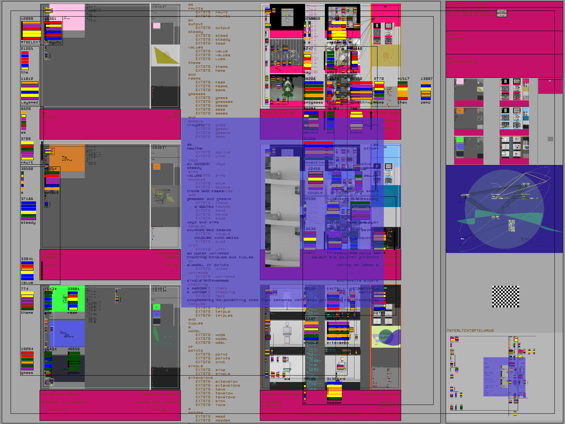
Task: Select the 'than' striped bar glyph
Action: click(402, 91)
